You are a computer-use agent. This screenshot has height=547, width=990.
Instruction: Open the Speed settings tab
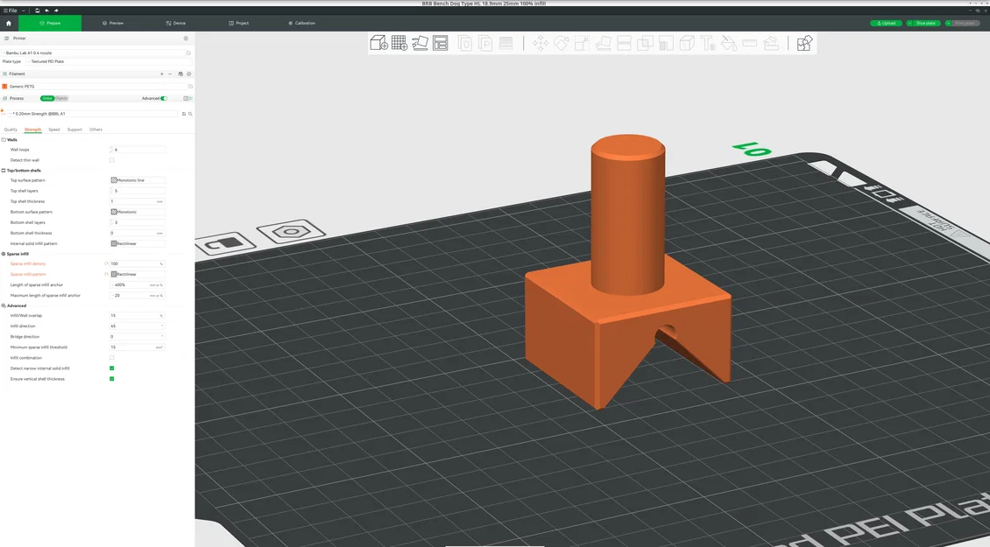pos(54,130)
